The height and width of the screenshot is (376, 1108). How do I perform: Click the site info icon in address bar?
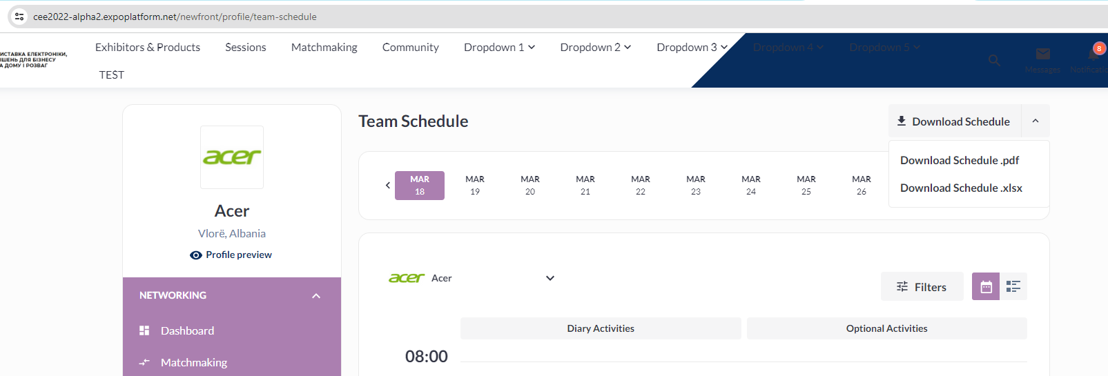[x=19, y=17]
